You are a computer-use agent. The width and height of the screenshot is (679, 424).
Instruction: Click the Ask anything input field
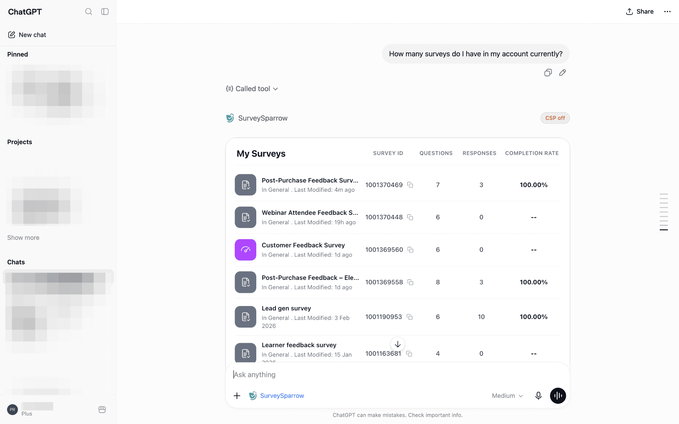click(x=397, y=375)
